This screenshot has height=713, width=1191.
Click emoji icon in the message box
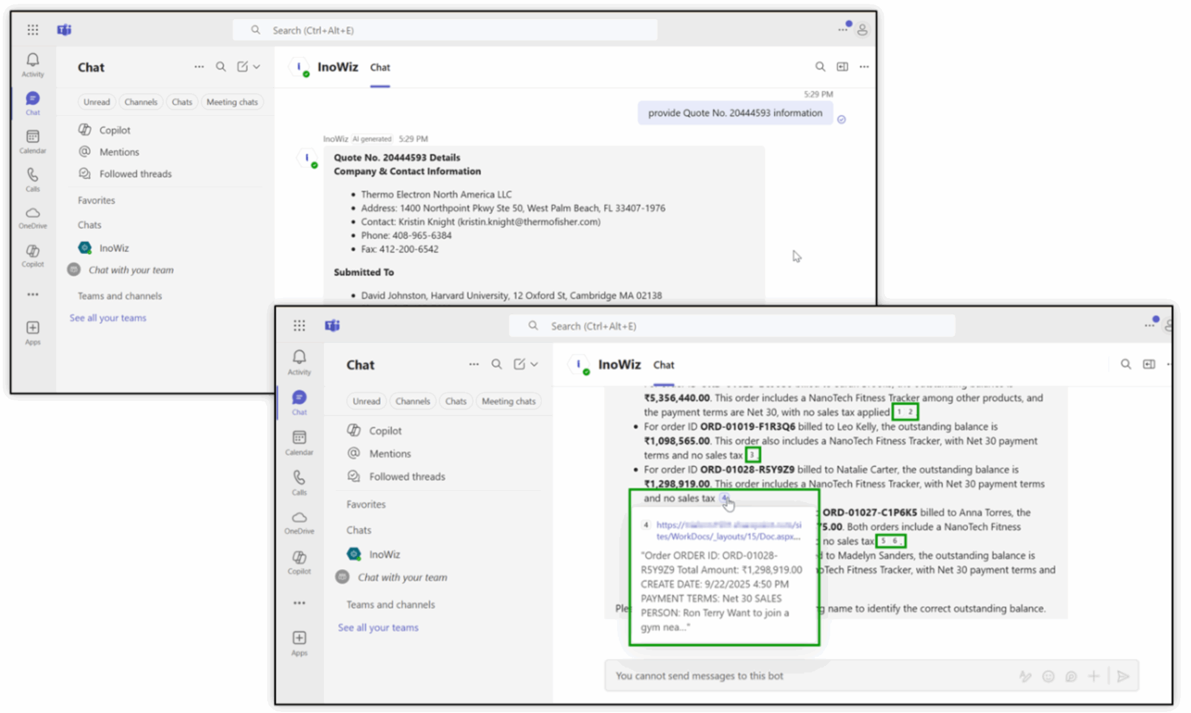pos(1048,676)
